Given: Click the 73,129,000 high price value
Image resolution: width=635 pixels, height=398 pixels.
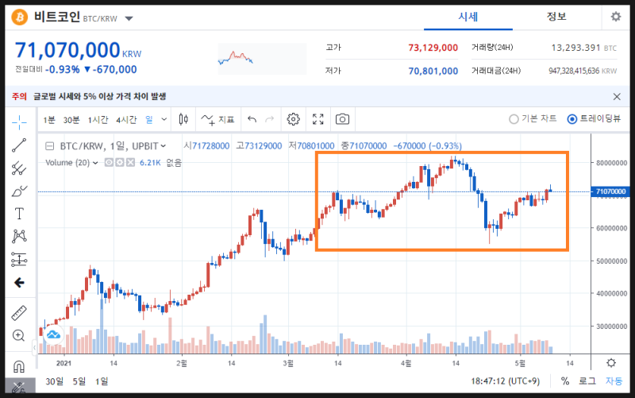Looking at the screenshot, I should [433, 48].
